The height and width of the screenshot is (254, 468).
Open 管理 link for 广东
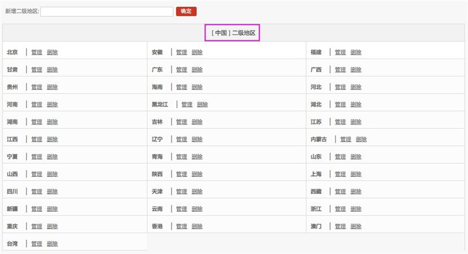[182, 69]
